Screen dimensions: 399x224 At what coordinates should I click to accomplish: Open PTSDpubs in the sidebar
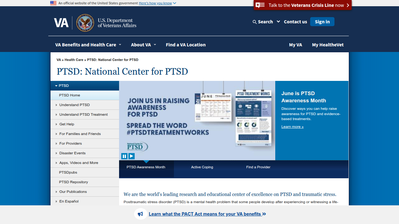(85, 172)
